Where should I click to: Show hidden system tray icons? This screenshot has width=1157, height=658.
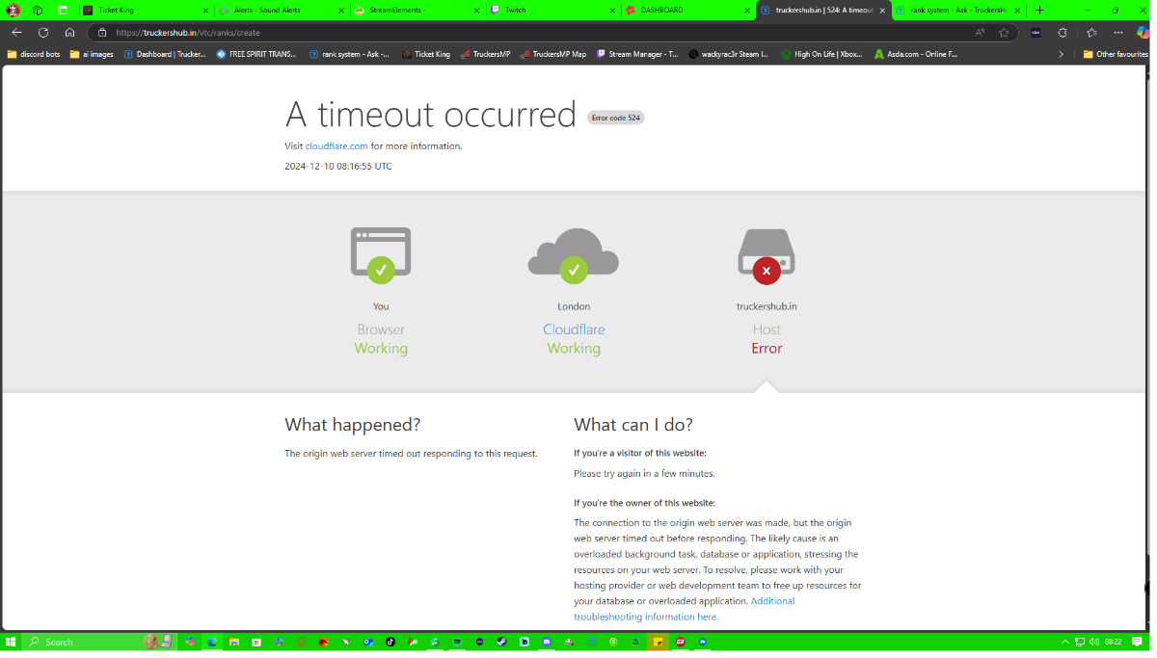click(x=1065, y=642)
